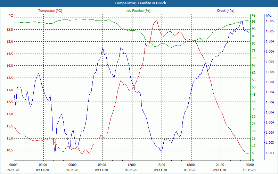Click the '15,5' temperature axis tick
This screenshot has width=278, height=174.
[x=10, y=30]
